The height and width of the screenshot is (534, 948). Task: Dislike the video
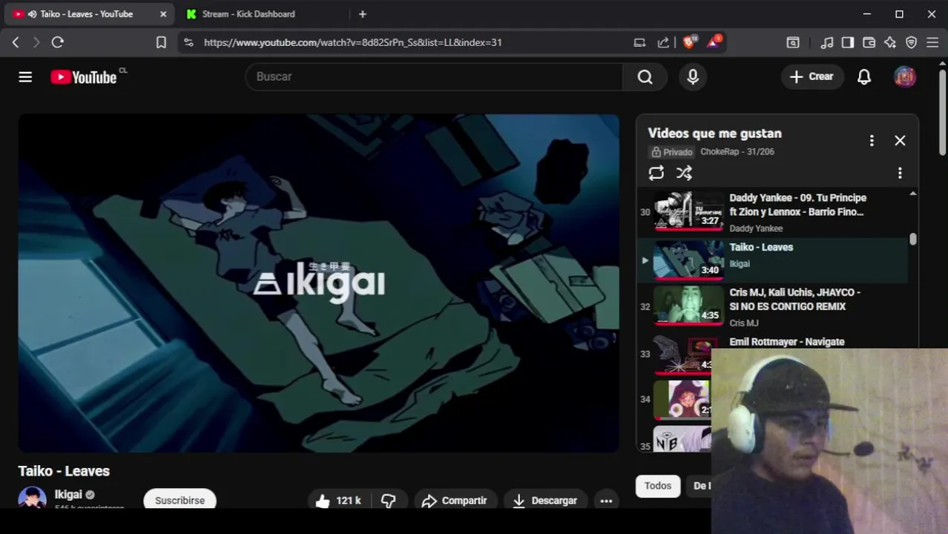[x=389, y=501]
